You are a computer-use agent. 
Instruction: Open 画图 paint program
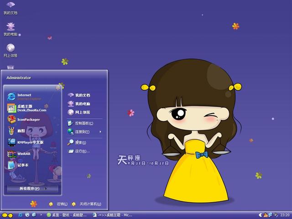tap(16, 131)
